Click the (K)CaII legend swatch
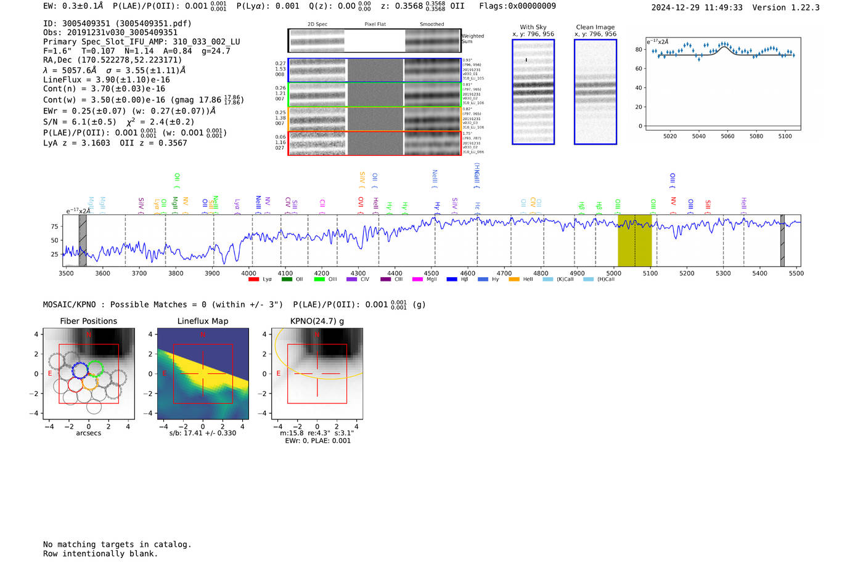Screen dimensions: 863x587 (547, 279)
